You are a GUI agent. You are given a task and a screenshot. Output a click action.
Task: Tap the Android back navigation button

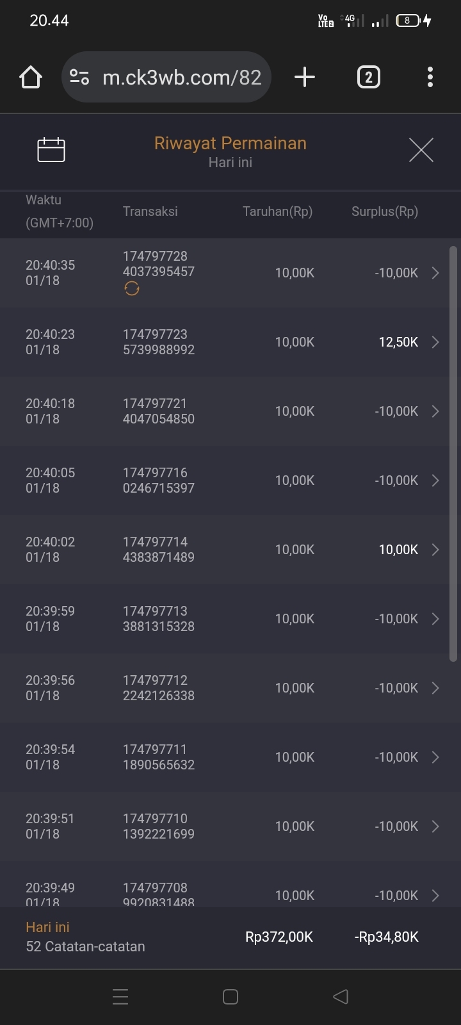pyautogui.click(x=341, y=996)
